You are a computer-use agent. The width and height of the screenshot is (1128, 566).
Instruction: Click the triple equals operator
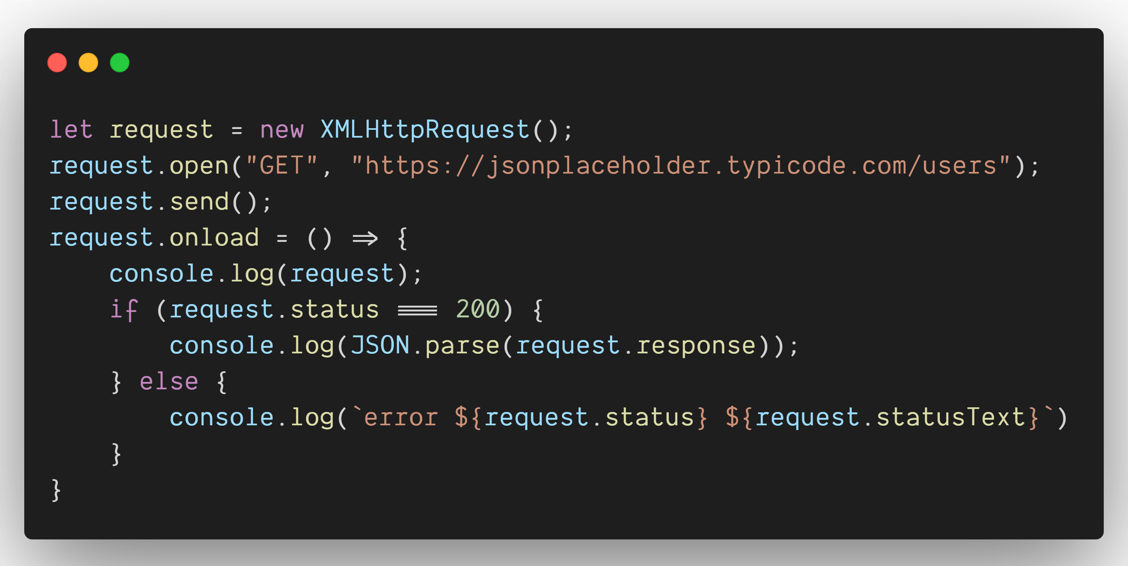tap(417, 310)
